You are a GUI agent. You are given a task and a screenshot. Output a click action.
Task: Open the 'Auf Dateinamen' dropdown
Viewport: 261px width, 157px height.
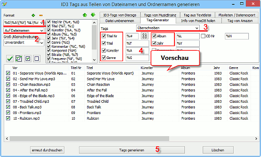tap(24, 30)
